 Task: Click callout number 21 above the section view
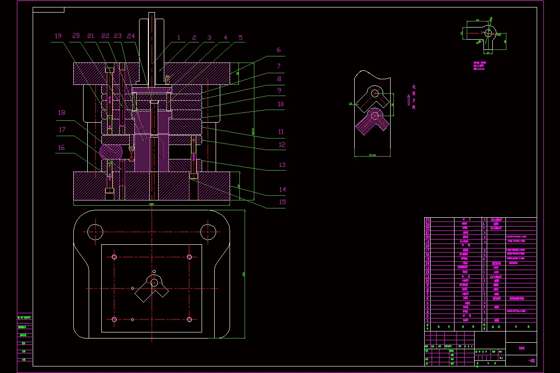pos(91,36)
